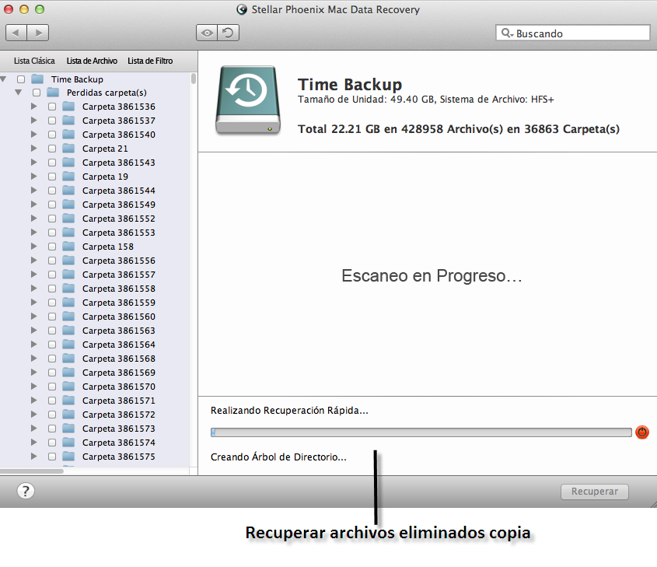Expand Carpeta 3861553 folder

[34, 232]
